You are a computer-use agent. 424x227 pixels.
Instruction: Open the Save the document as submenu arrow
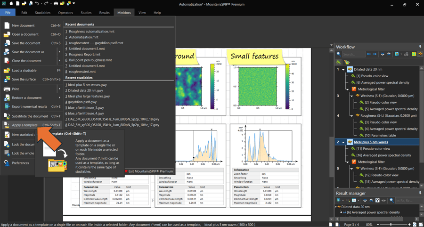(59, 52)
